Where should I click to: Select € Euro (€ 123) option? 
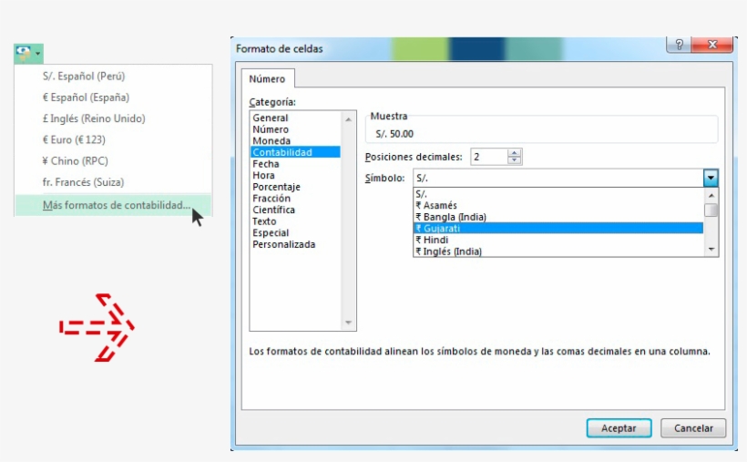(74, 139)
